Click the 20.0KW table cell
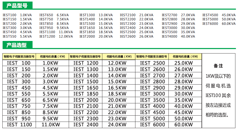 117,100
